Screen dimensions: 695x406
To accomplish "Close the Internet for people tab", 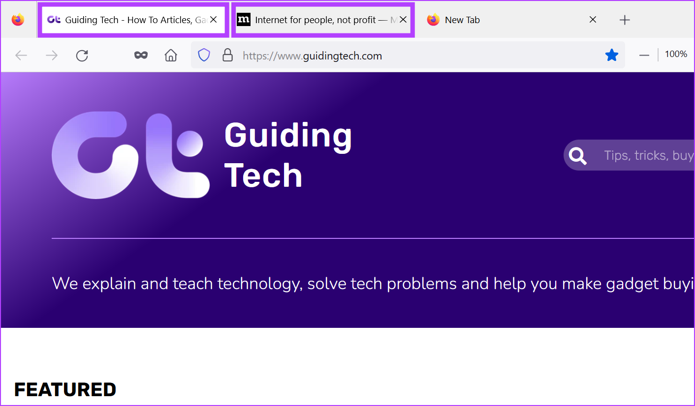I will (x=403, y=20).
